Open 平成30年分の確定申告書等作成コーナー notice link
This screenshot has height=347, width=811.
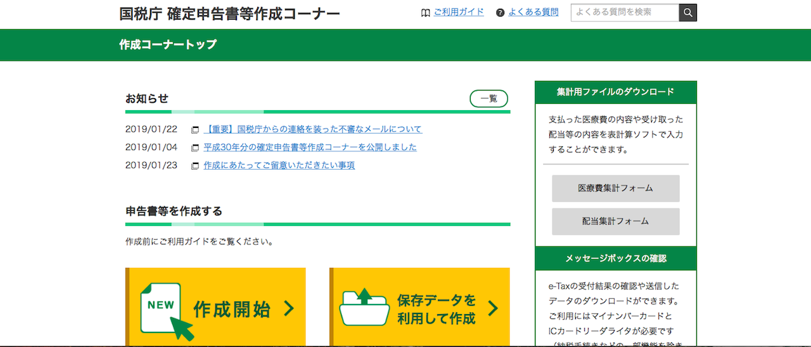tap(310, 147)
